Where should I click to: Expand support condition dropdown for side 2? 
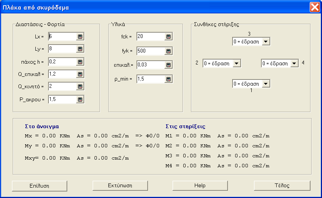(x=237, y=63)
